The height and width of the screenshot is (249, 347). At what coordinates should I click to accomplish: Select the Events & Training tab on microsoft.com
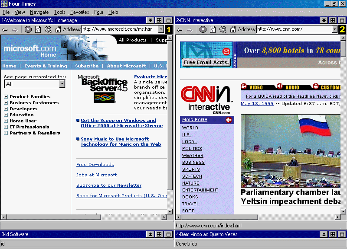point(46,66)
